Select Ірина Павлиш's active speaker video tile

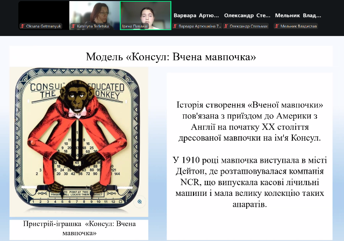146,16
